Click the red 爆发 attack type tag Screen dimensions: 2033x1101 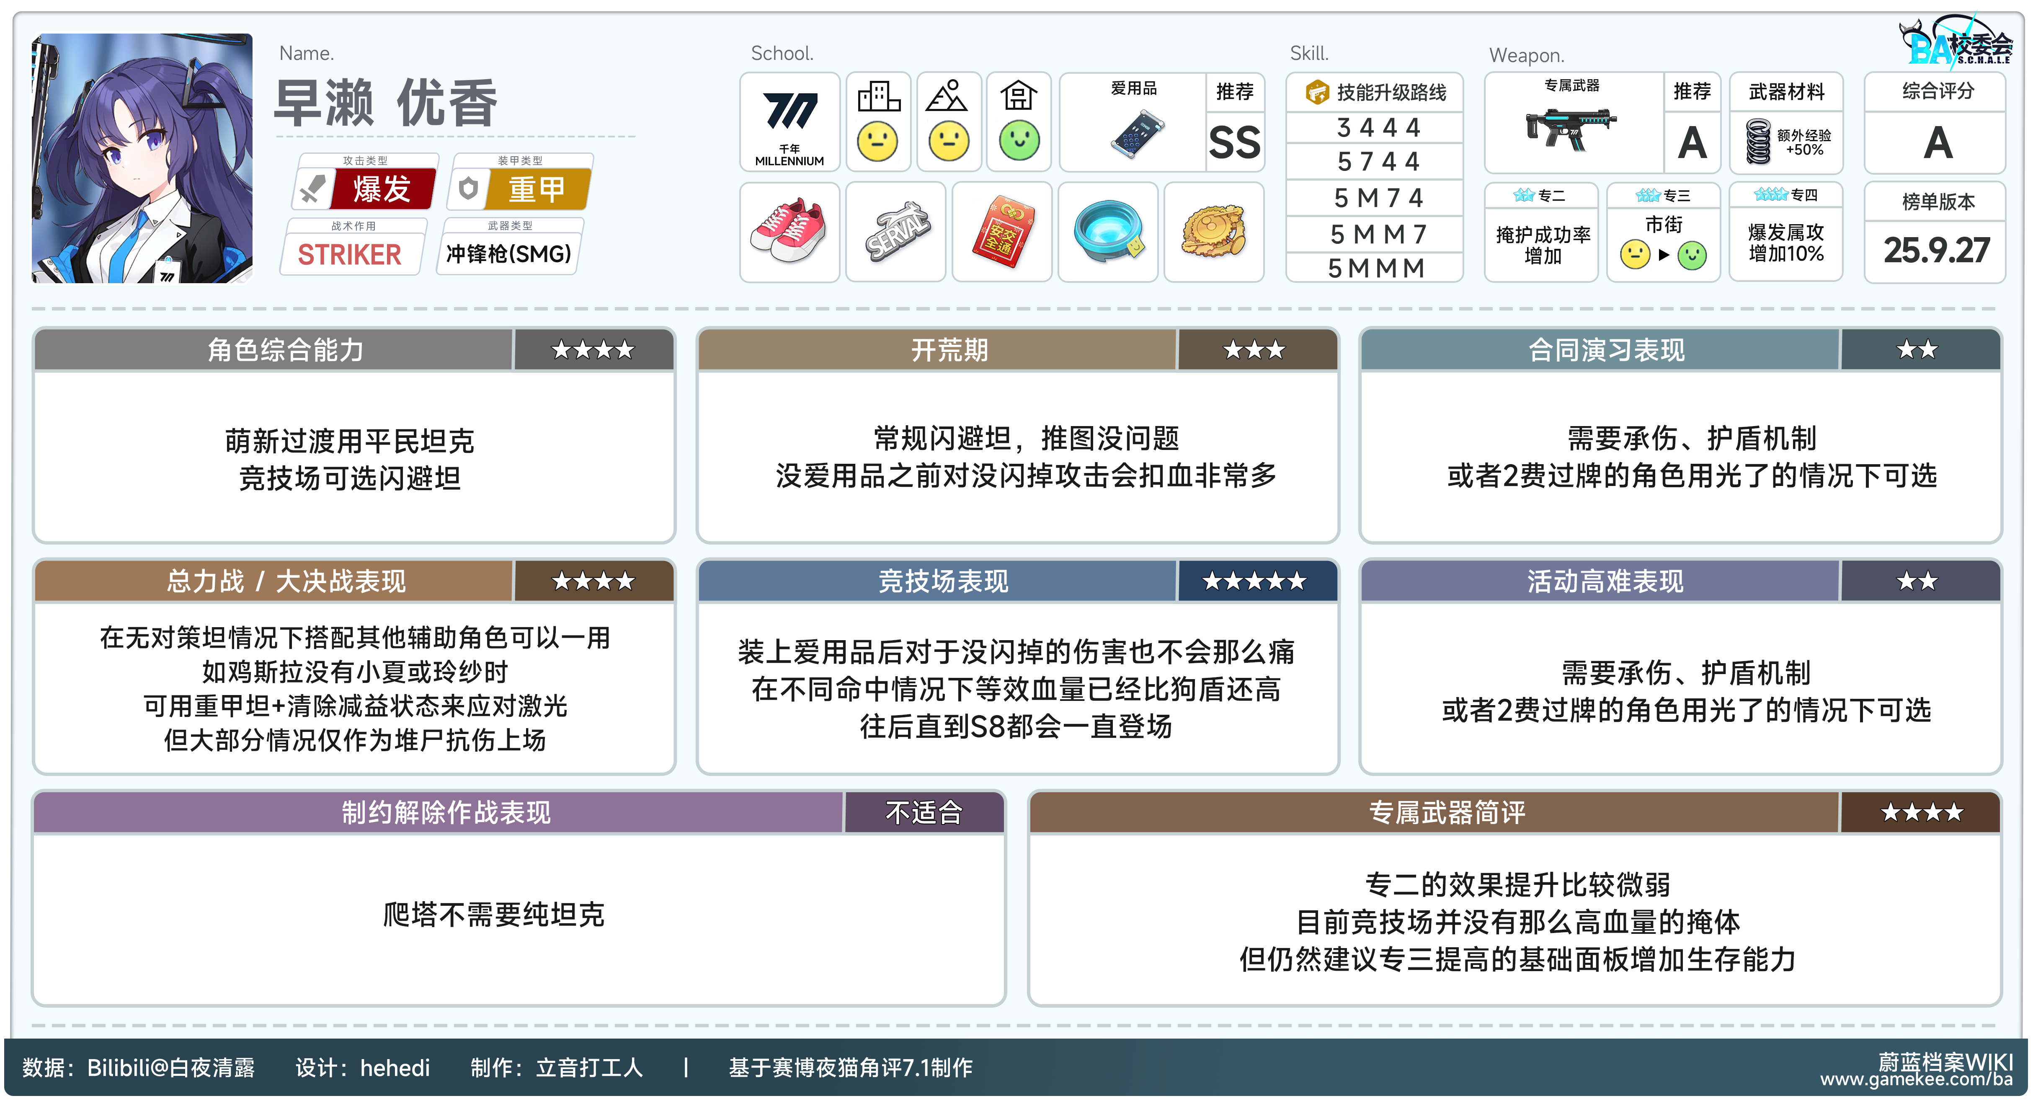[x=382, y=189]
